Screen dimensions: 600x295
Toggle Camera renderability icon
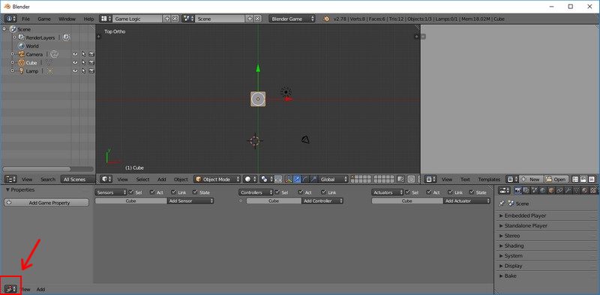pyautogui.click(x=91, y=54)
